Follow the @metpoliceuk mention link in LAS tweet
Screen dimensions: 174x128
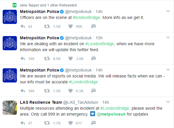click(111, 114)
